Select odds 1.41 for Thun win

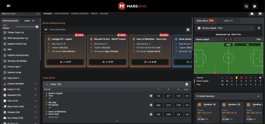click(178, 96)
